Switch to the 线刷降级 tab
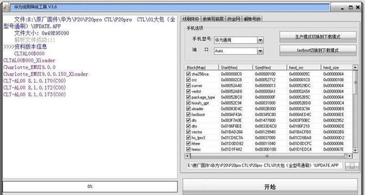This screenshot has width=365, height=195. click(191, 19)
